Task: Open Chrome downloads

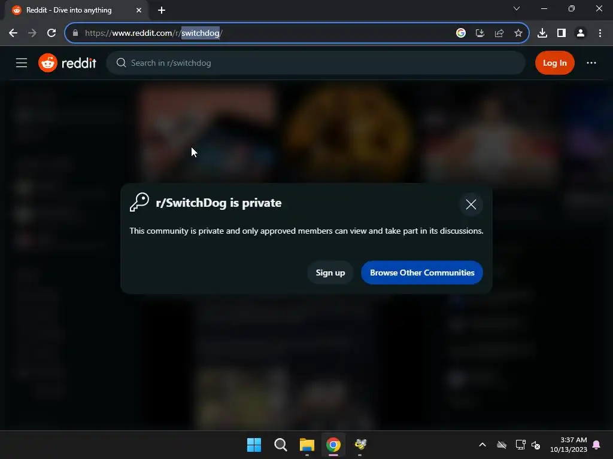Action: click(x=542, y=33)
